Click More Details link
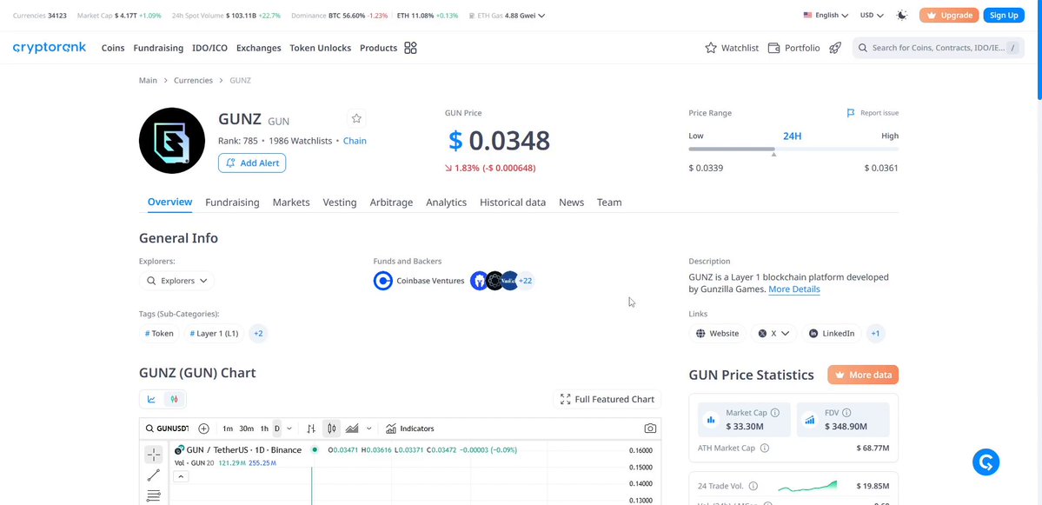1042x505 pixels. [794, 289]
